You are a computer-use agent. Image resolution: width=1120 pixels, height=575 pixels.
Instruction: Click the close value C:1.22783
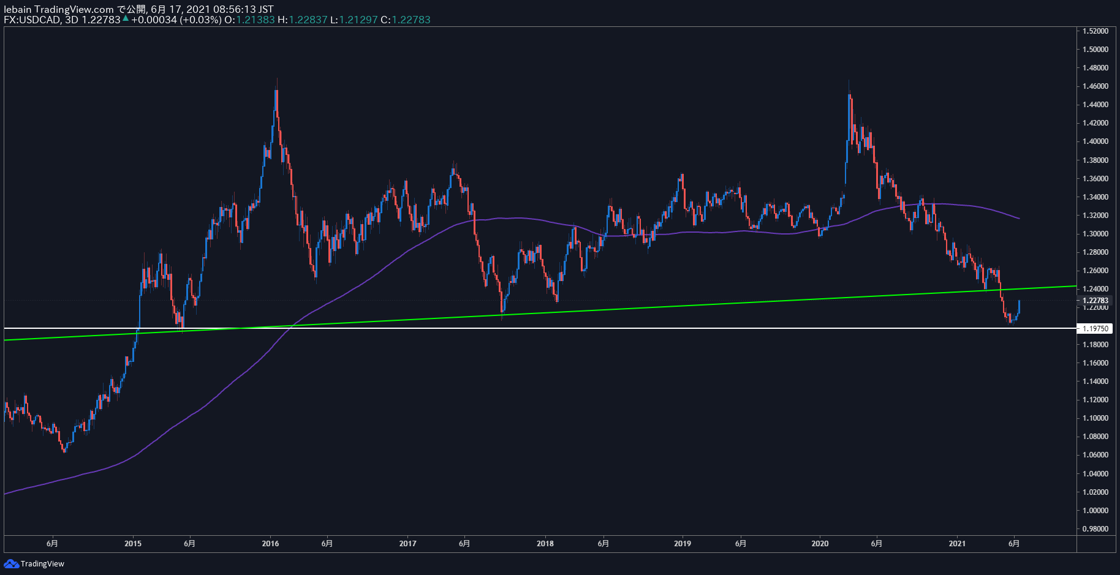(x=406, y=20)
